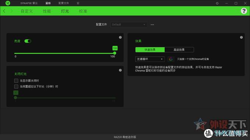Switch to SYNAPSE 雷云 tab

[29, 3]
